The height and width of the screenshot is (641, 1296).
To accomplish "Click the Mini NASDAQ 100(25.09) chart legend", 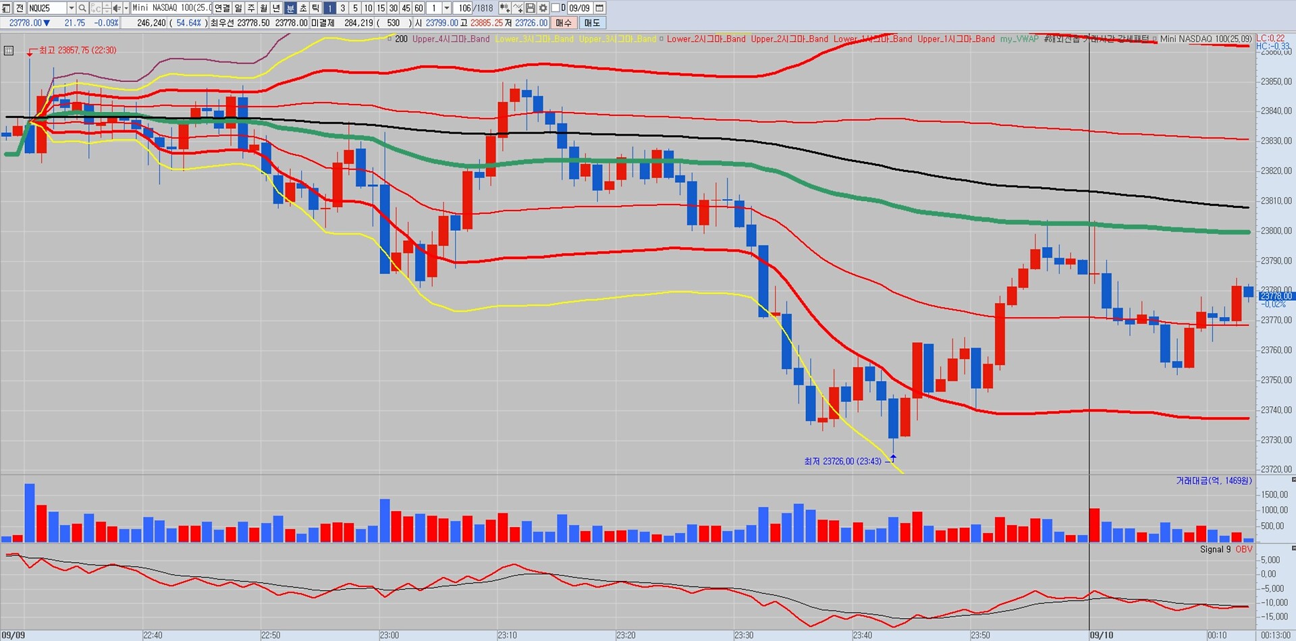I will pos(1206,39).
